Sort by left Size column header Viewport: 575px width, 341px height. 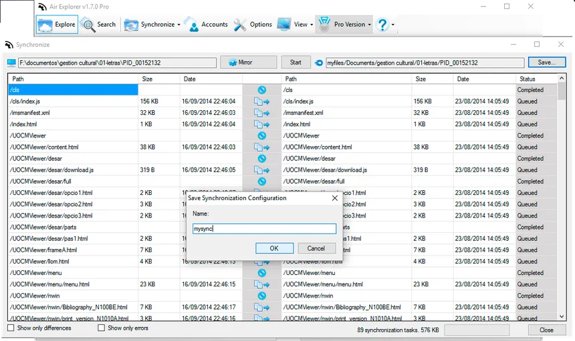[x=158, y=79]
